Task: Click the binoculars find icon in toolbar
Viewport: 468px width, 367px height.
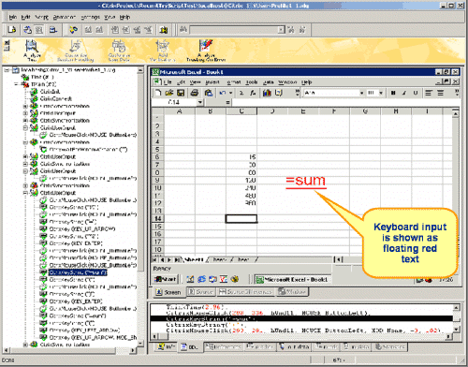Action: tap(183, 30)
